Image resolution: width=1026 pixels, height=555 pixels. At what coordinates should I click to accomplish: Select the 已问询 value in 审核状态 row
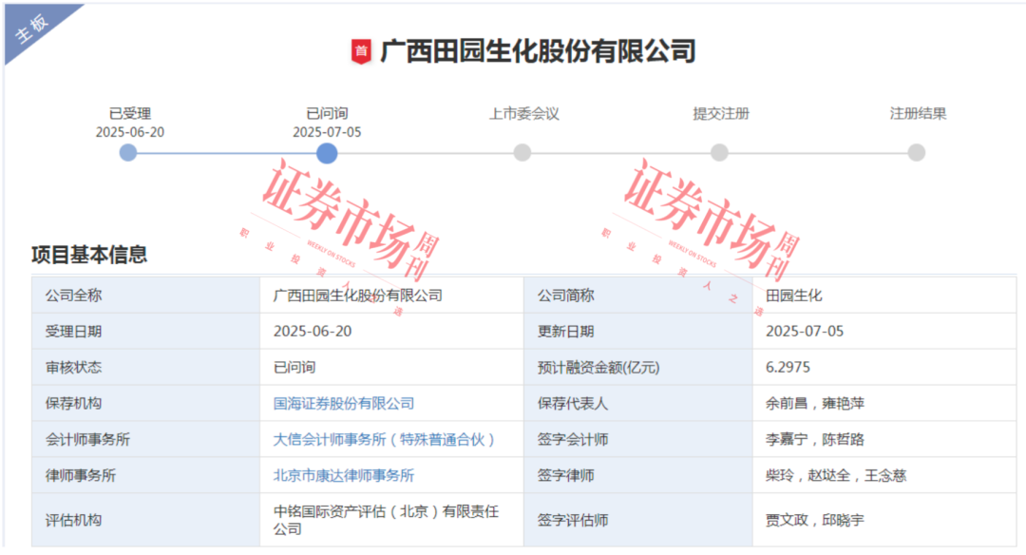coord(294,368)
